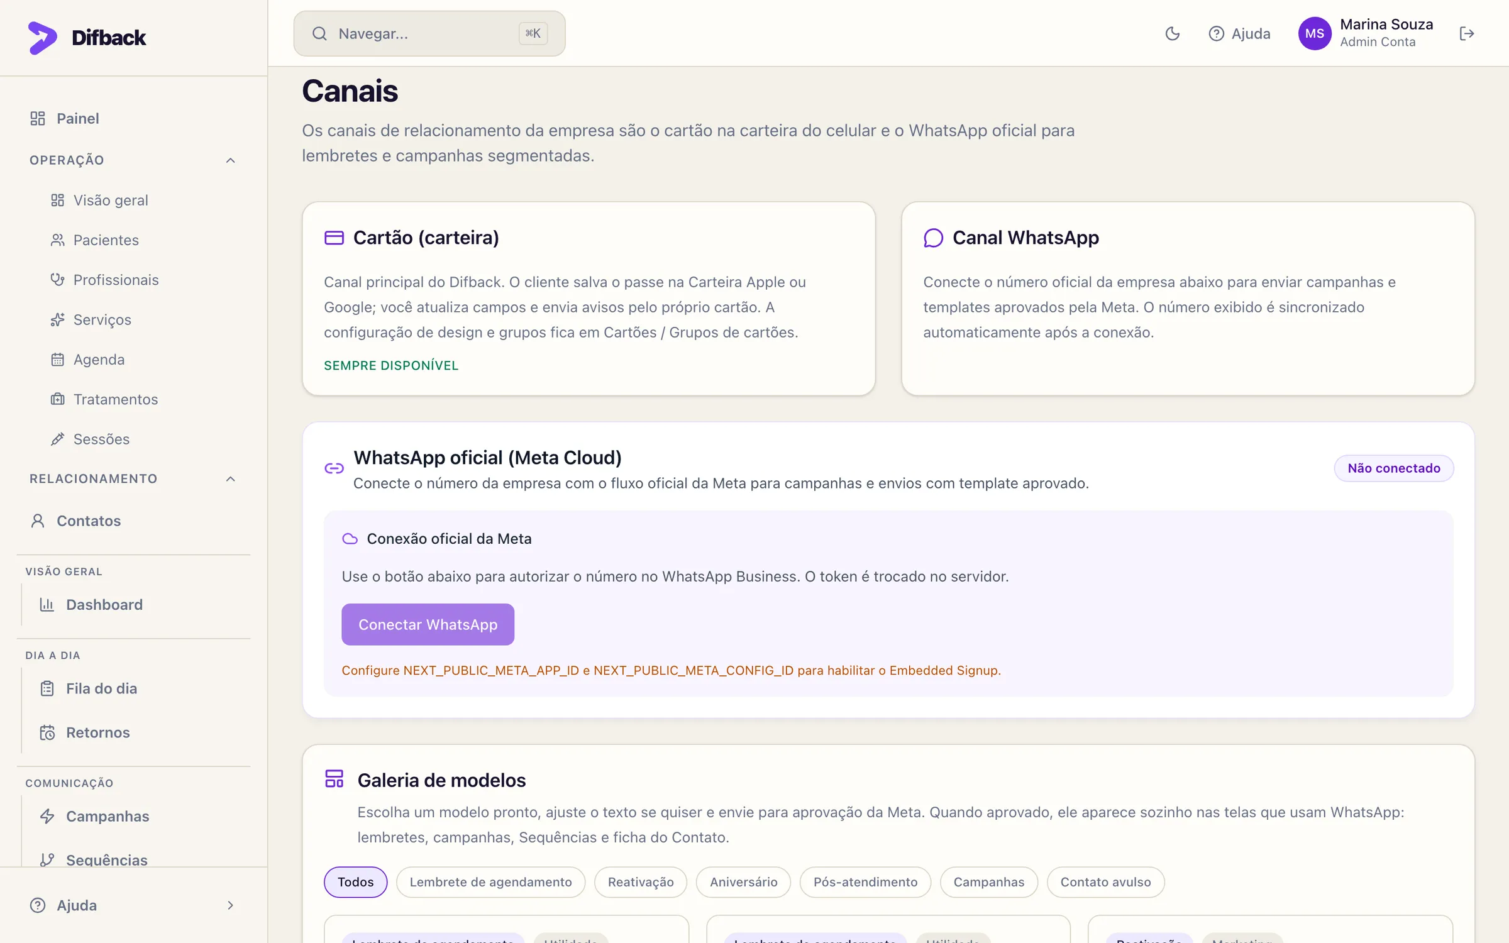Click the Não conectado status badge
1509x943 pixels.
(1393, 468)
